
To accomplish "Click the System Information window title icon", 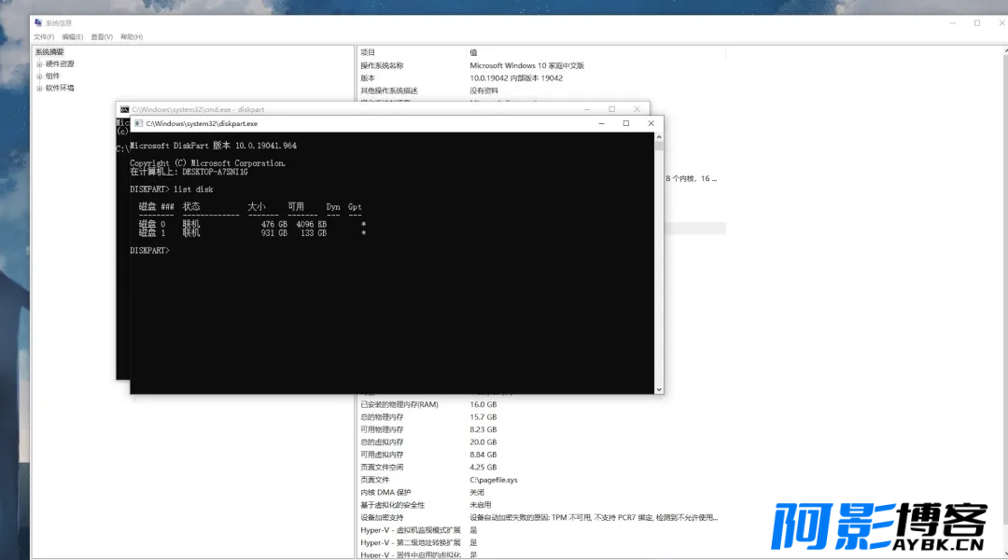I will (x=38, y=22).
